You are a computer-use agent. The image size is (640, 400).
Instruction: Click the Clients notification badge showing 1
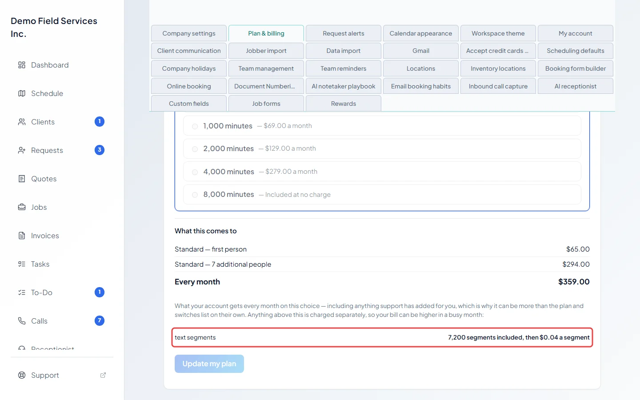coord(100,121)
